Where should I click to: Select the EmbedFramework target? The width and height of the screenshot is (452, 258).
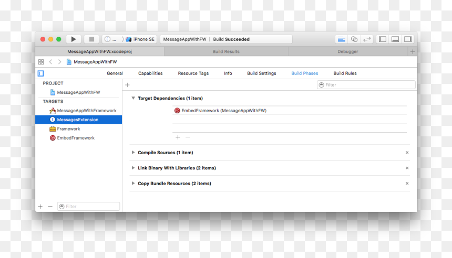tap(79, 138)
